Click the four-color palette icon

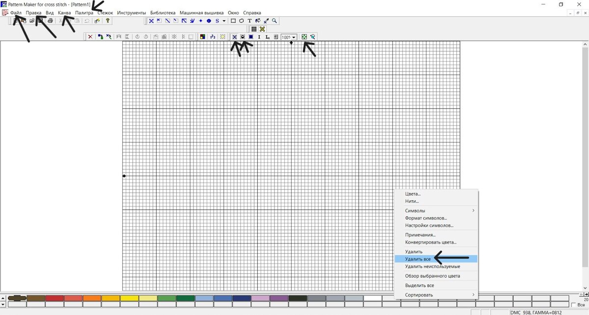tap(202, 37)
